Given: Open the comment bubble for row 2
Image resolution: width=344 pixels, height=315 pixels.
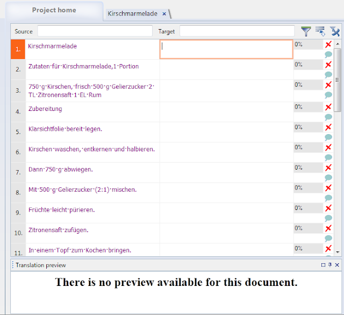Looking at the screenshot, I should 328,74.
